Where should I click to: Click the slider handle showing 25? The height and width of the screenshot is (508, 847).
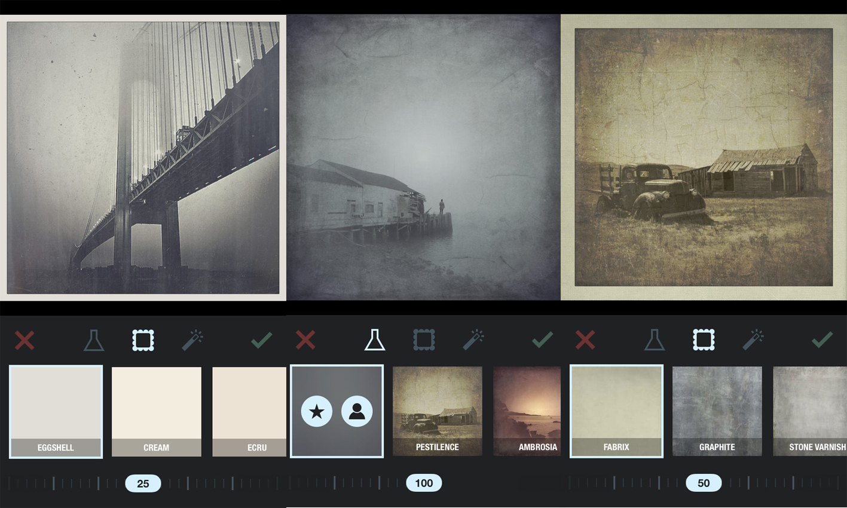pos(143,483)
